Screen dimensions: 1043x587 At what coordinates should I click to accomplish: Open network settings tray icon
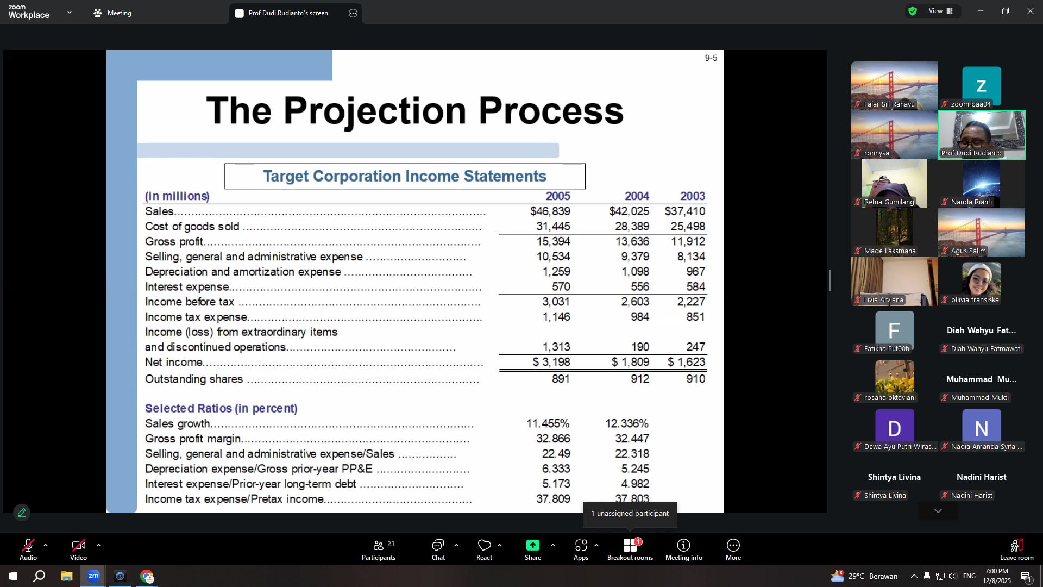click(x=940, y=576)
